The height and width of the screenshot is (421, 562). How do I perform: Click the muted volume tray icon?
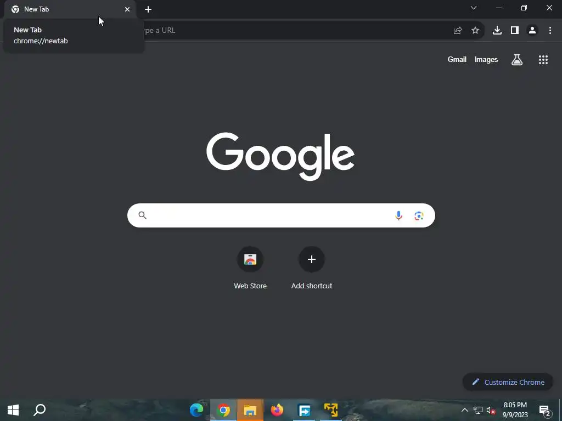tap(491, 410)
